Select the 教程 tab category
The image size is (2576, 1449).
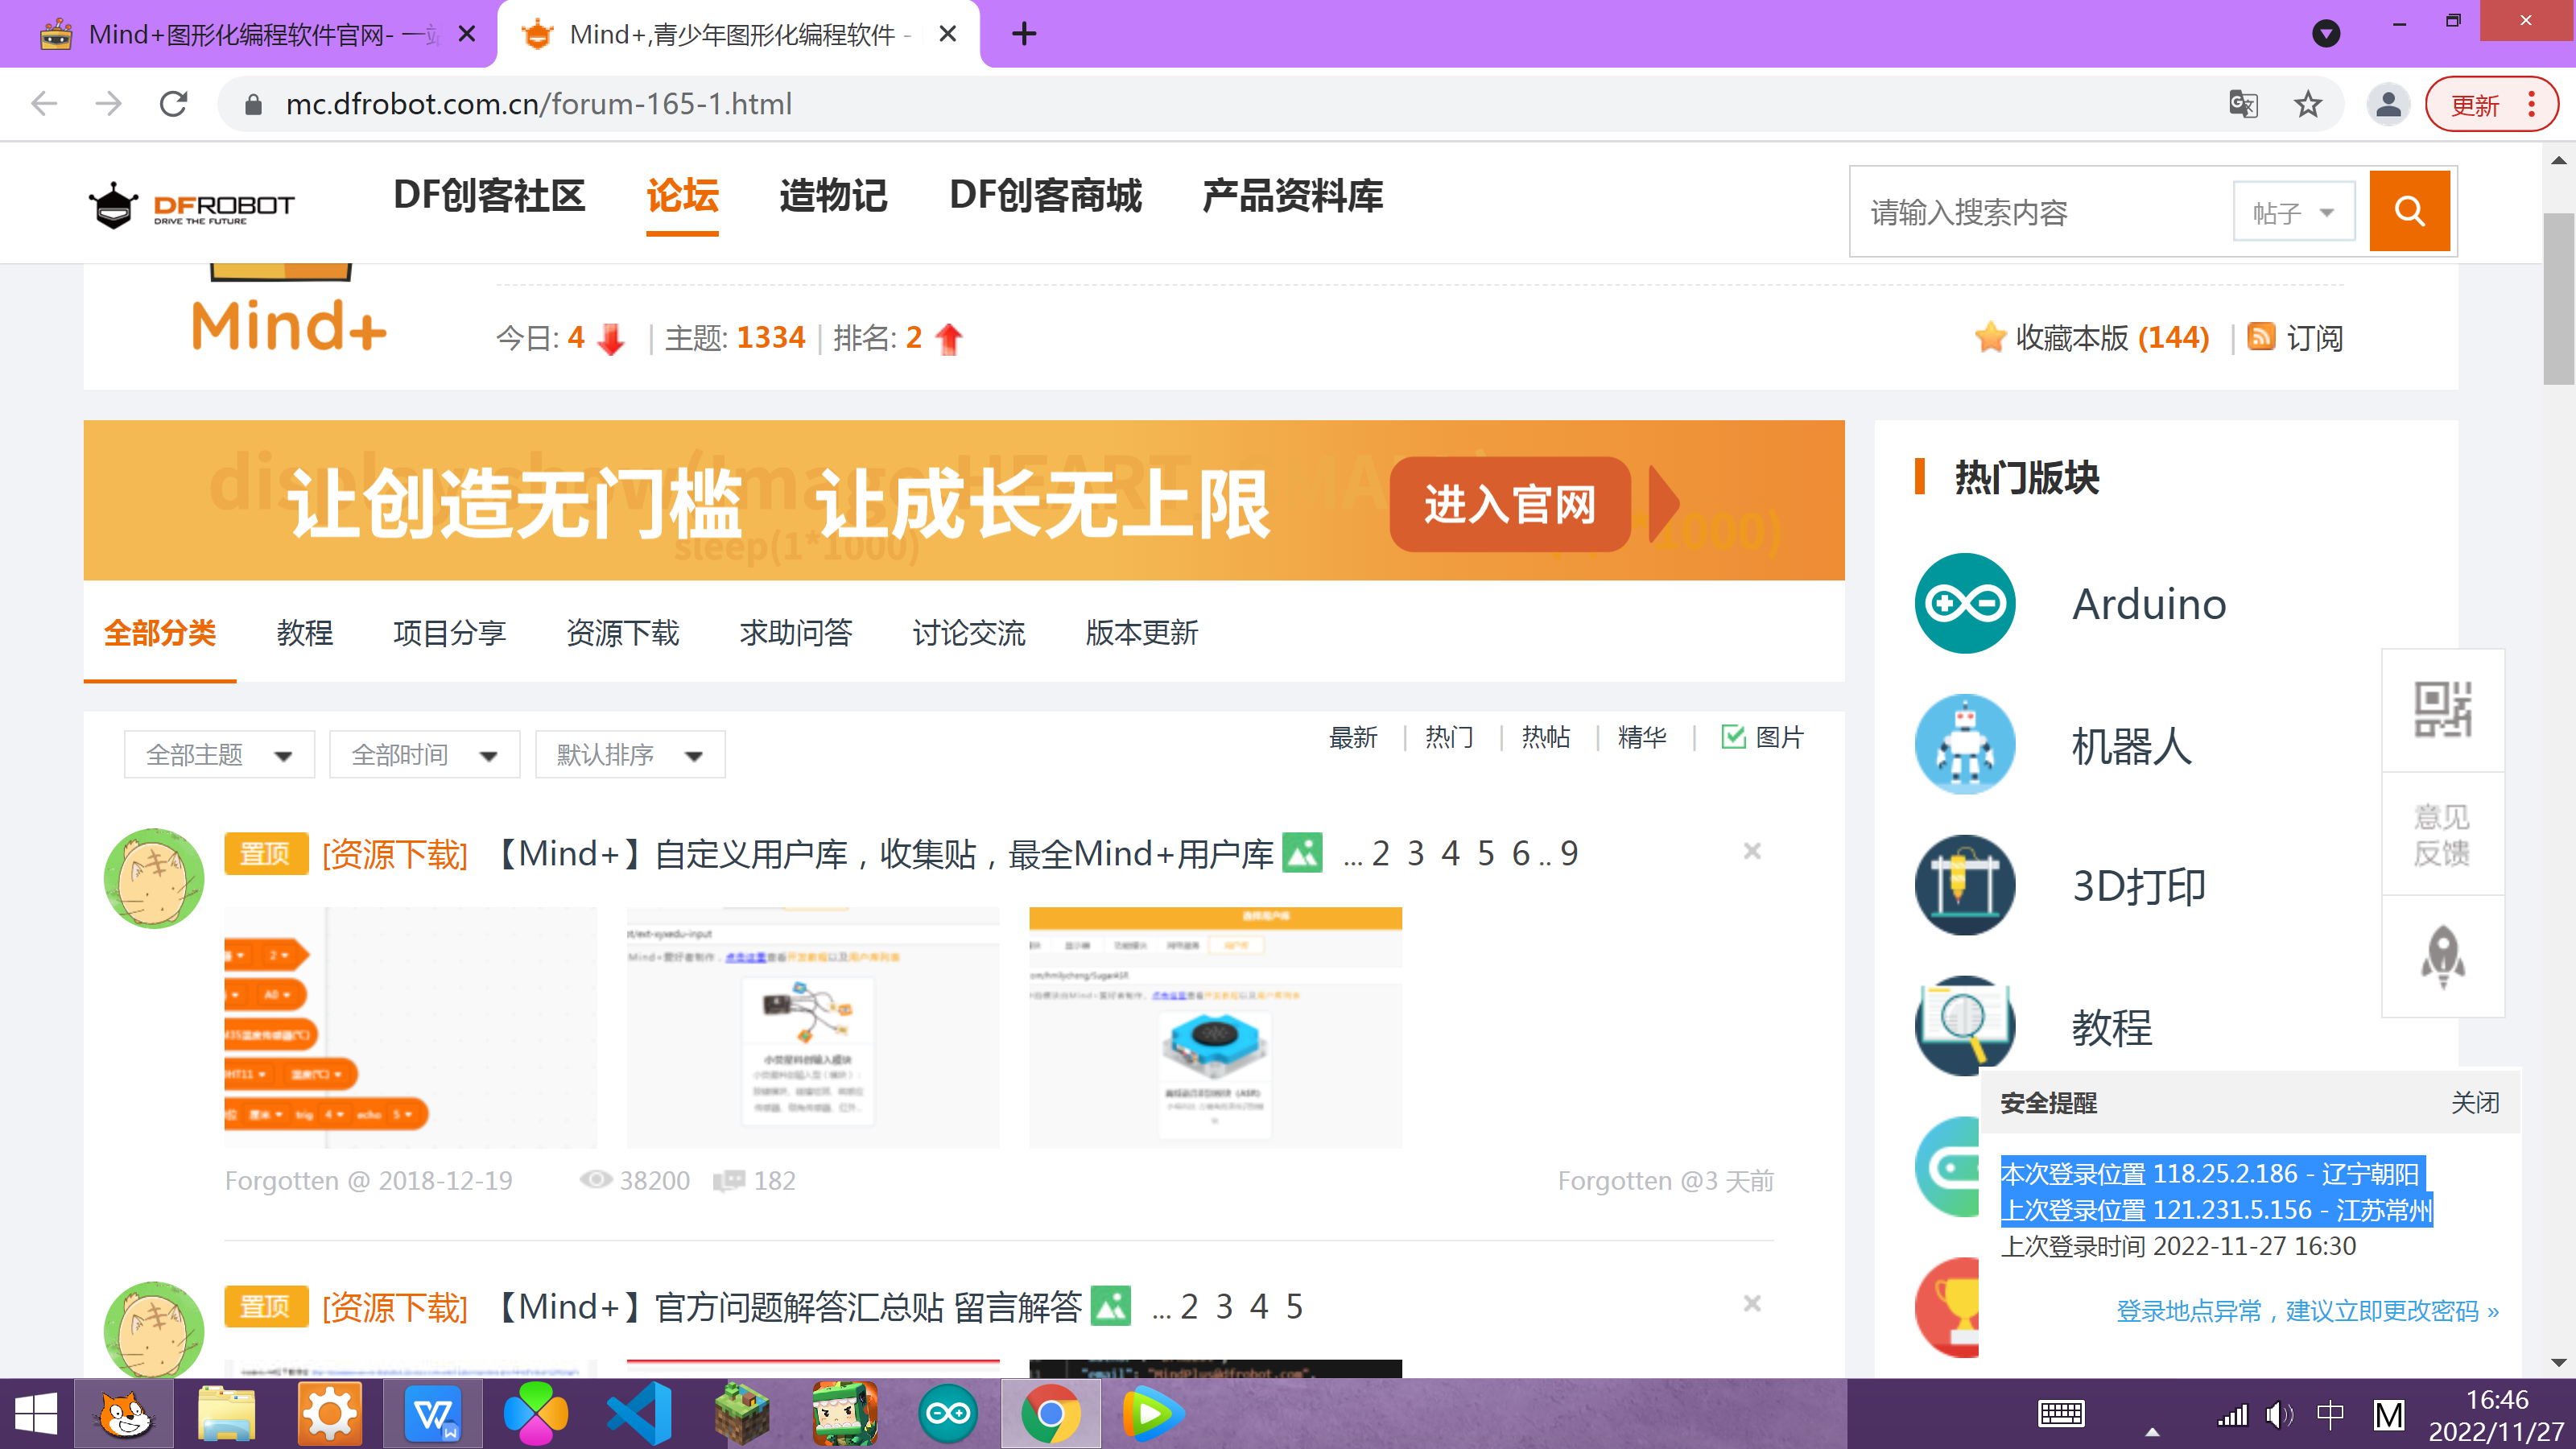click(x=304, y=634)
